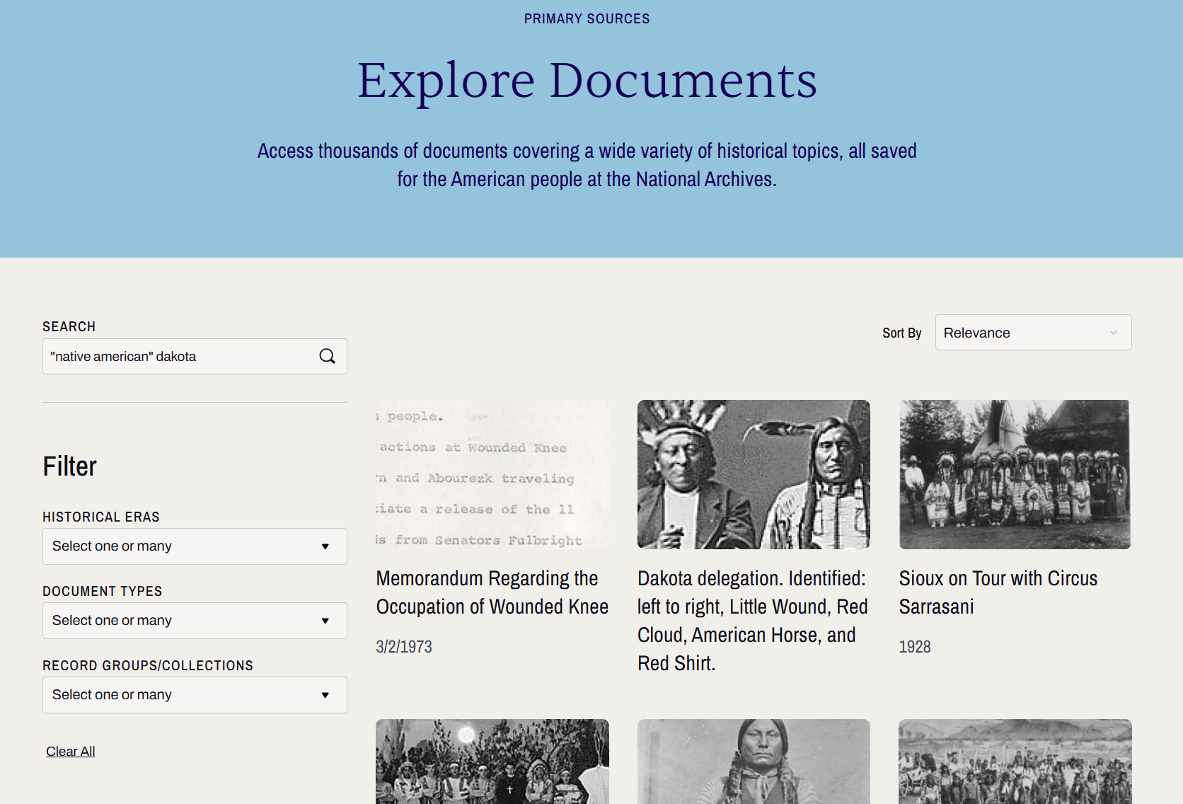Open the Historical Eras dropdown arrow
Image resolution: width=1183 pixels, height=804 pixels.
pos(325,546)
